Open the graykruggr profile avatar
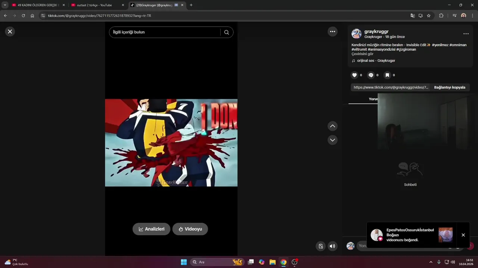Viewport: 478px width, 268px height. coord(356,34)
